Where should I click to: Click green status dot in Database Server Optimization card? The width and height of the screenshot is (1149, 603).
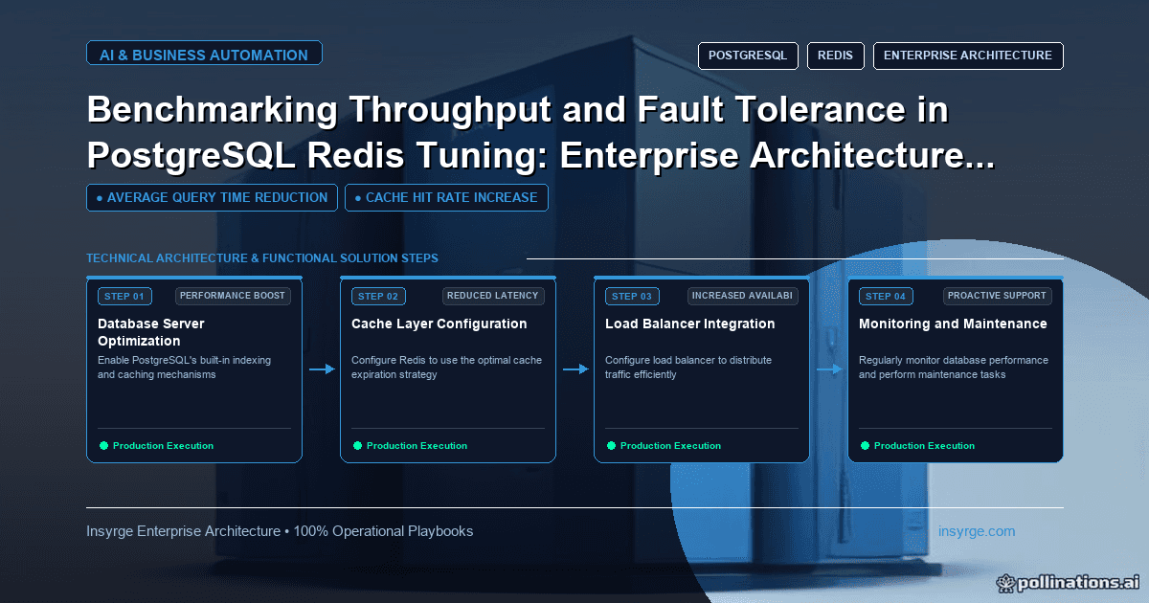pyautogui.click(x=103, y=446)
